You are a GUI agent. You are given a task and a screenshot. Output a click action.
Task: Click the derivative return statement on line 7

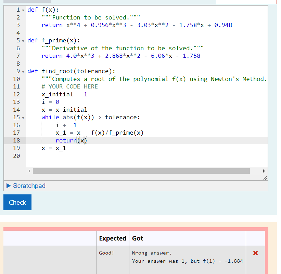121,56
